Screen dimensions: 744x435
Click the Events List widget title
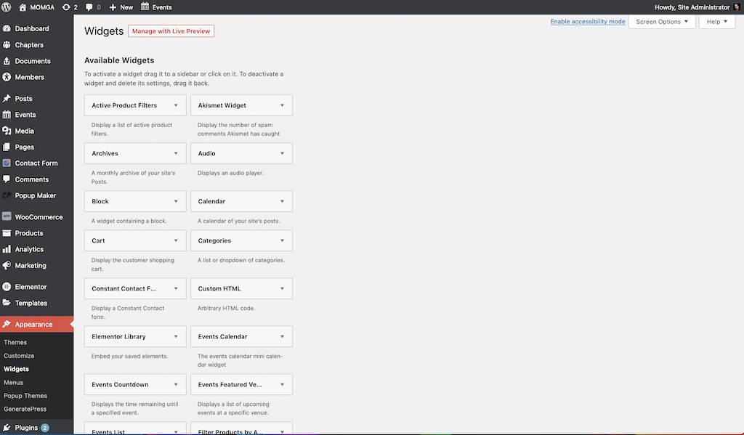pyautogui.click(x=108, y=431)
